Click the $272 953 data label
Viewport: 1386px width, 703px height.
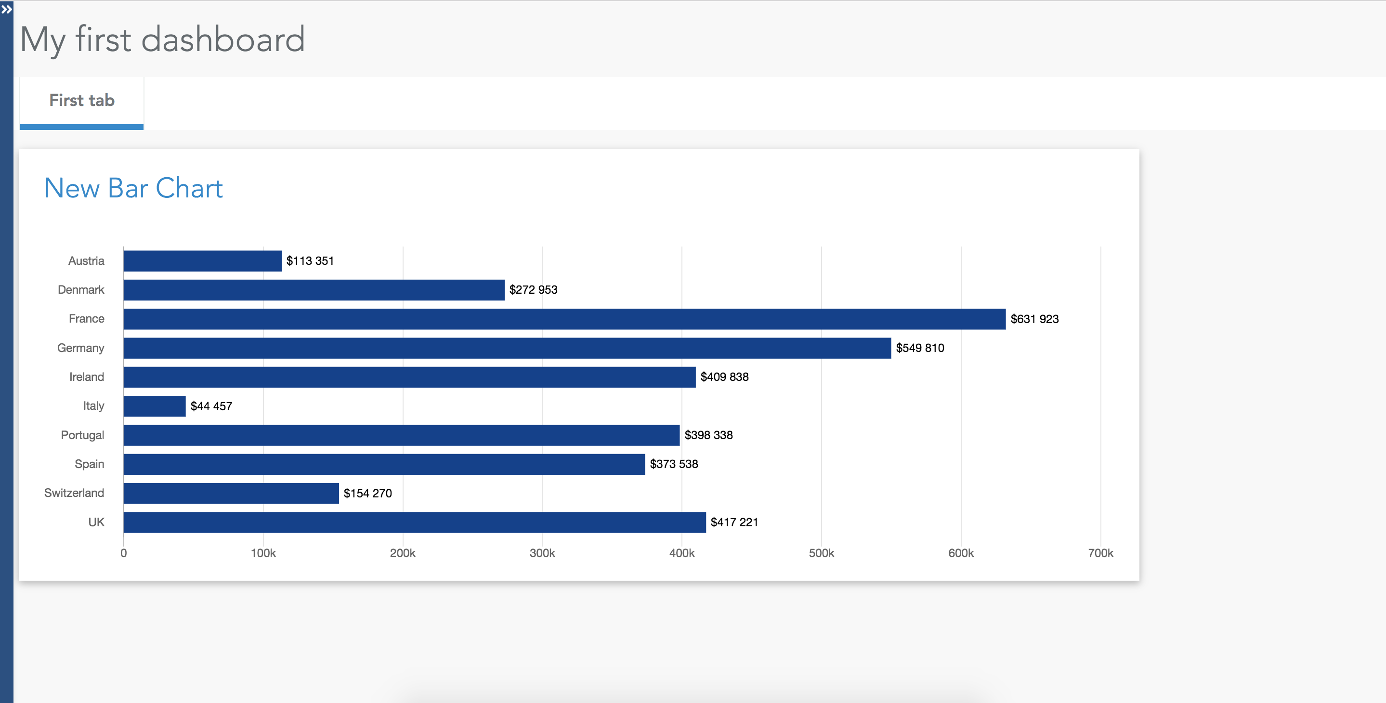(x=533, y=290)
